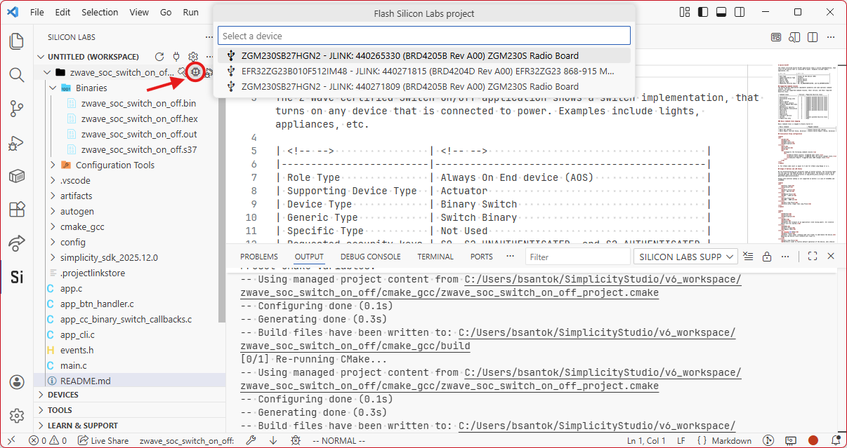This screenshot has height=448, width=847.
Task: Open main.c in the file tree
Action: click(74, 365)
